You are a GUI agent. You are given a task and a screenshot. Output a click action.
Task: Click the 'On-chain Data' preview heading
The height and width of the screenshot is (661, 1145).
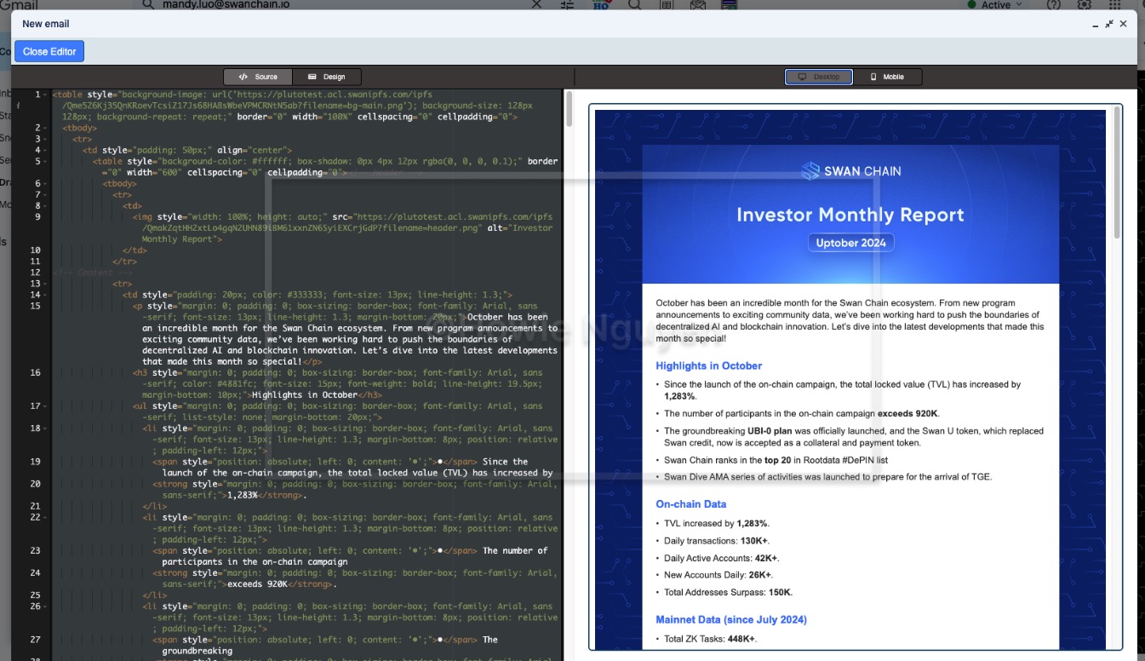point(690,504)
